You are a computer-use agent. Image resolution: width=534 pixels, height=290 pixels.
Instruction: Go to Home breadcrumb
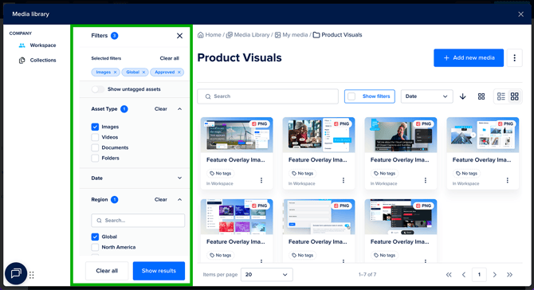210,35
